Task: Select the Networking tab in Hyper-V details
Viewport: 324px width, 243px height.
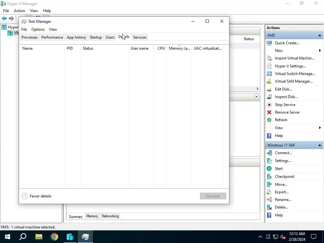Action: 110,216
